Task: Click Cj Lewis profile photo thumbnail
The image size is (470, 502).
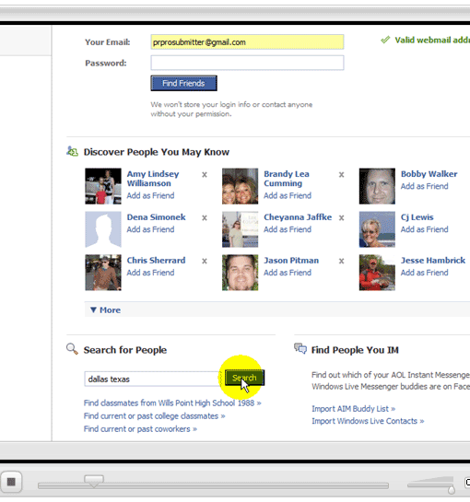Action: point(377,229)
